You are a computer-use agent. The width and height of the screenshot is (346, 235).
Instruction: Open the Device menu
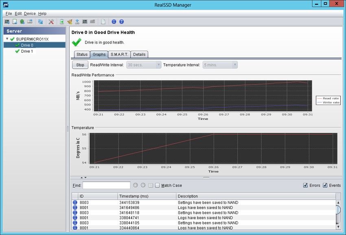pyautogui.click(x=30, y=13)
